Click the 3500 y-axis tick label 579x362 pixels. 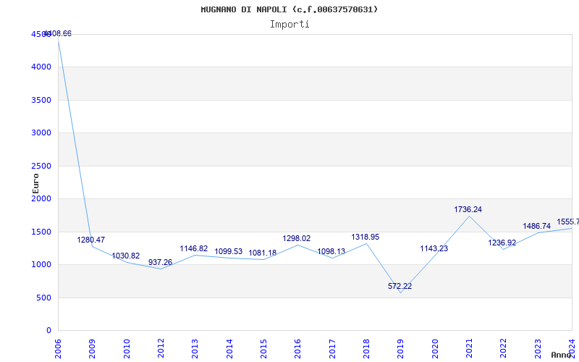[x=41, y=100]
